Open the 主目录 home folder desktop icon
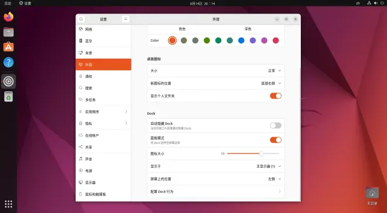 tap(372, 196)
